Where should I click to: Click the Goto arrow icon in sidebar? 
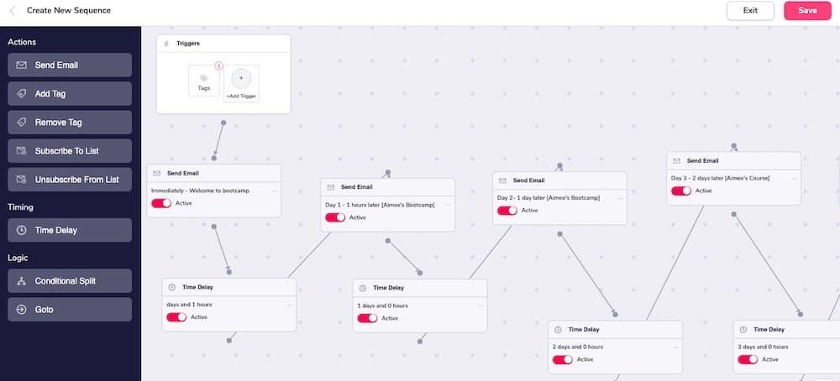21,310
